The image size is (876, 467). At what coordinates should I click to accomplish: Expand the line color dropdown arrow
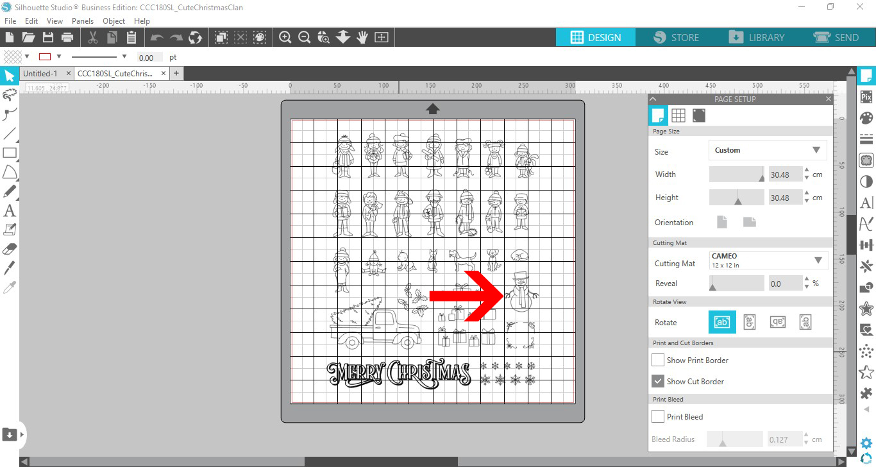[x=59, y=56]
